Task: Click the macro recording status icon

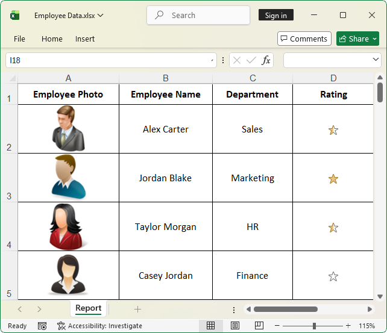Action: (42, 326)
